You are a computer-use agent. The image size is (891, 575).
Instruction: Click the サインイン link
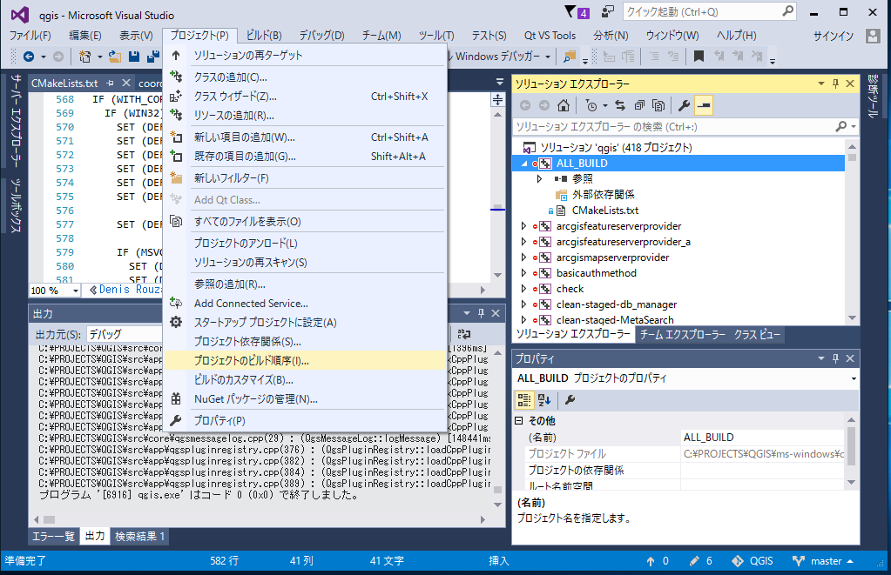(834, 36)
